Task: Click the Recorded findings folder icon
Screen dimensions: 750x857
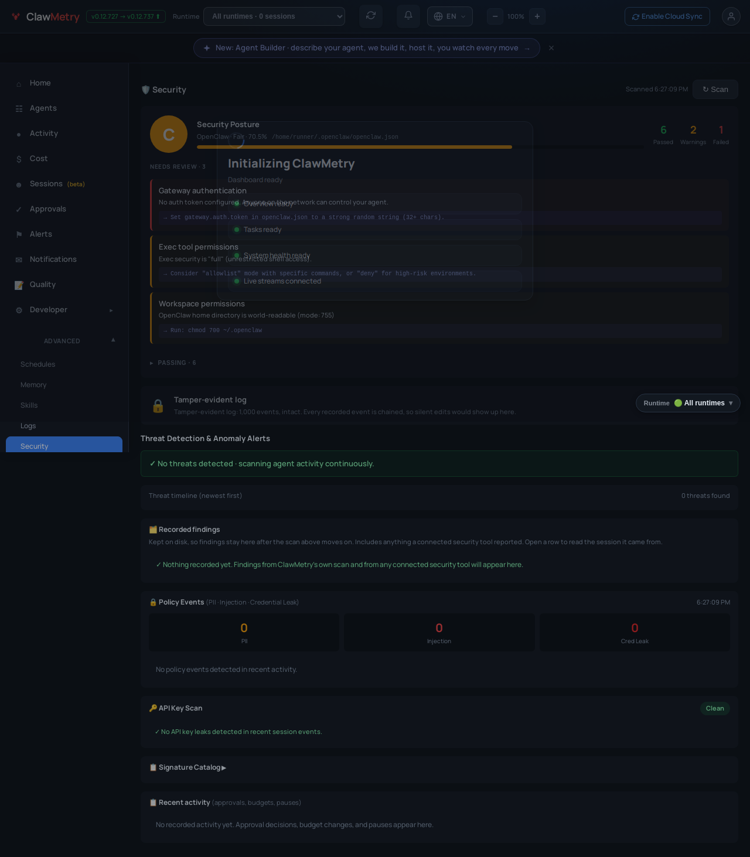Action: click(153, 530)
